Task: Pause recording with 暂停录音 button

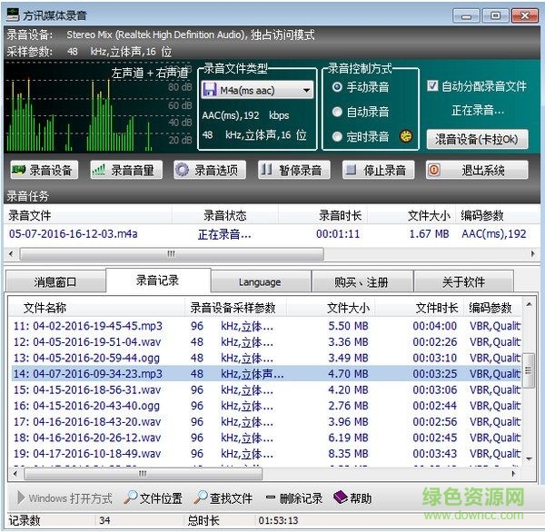Action: click(x=291, y=170)
